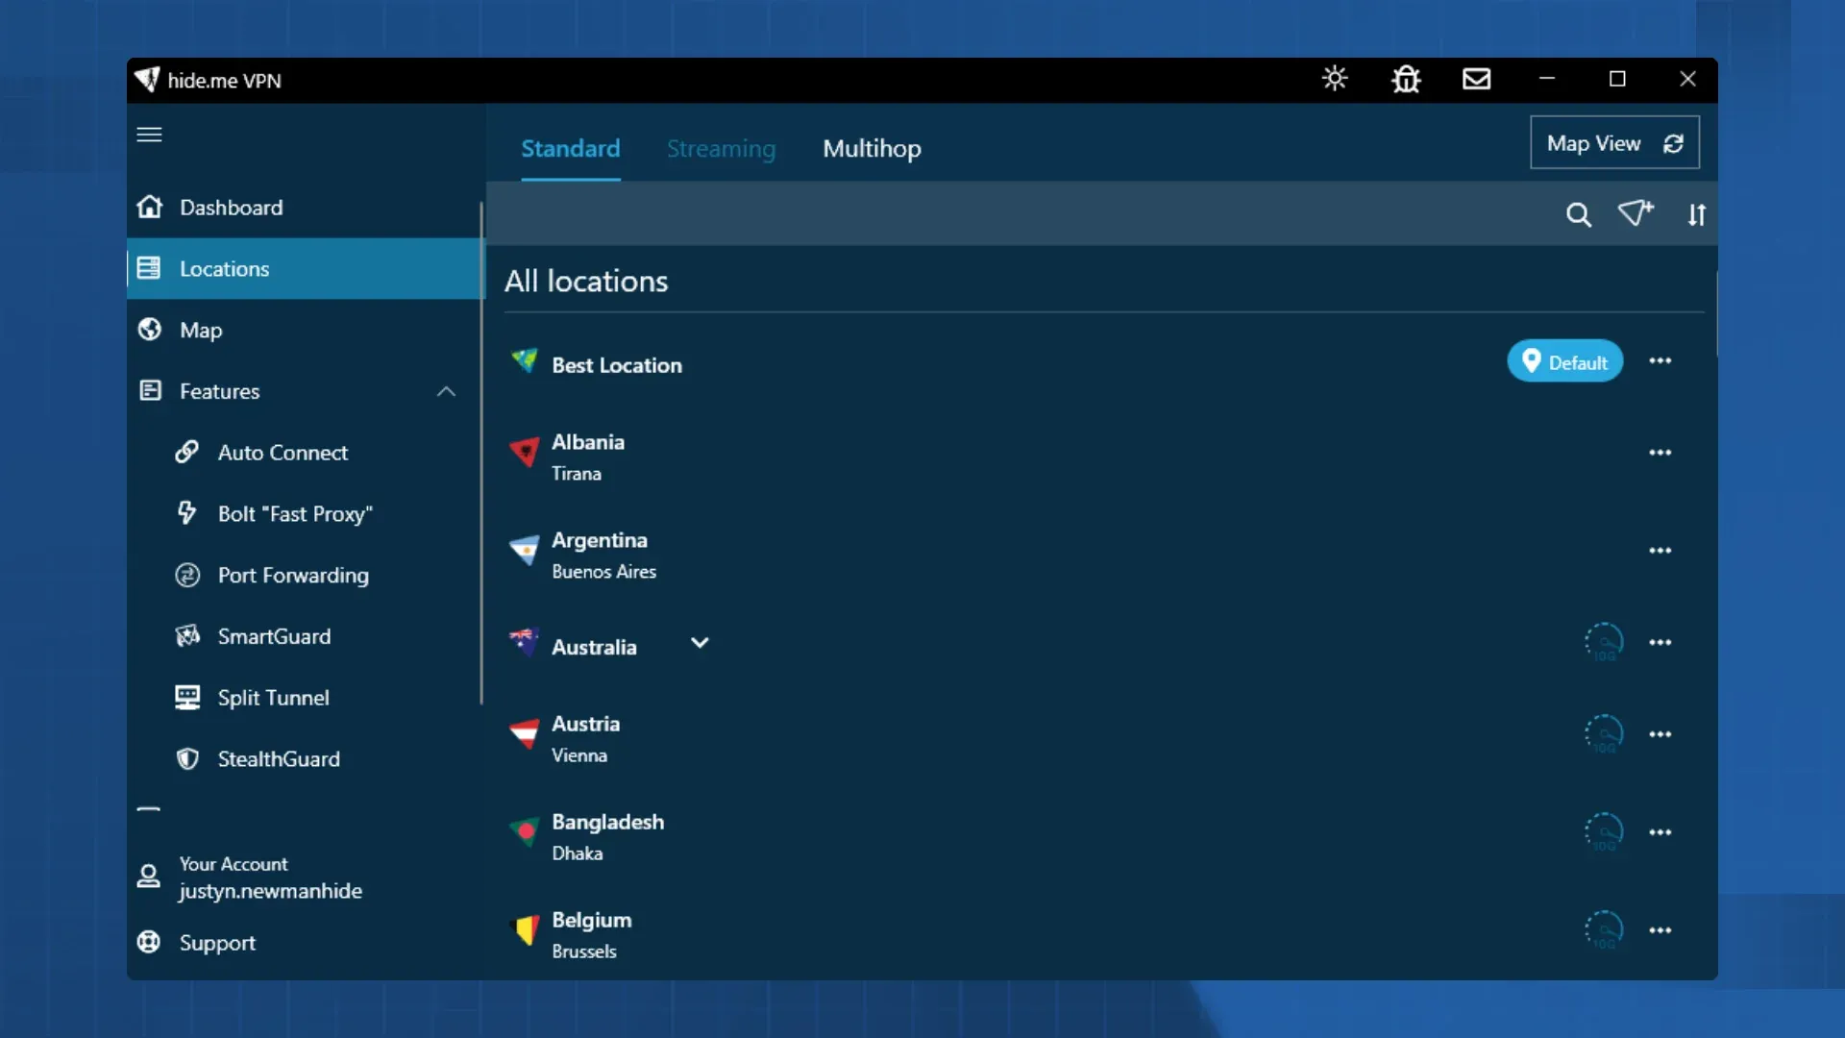Switch to the Standard tab
Image resolution: width=1845 pixels, height=1038 pixels.
tap(571, 149)
